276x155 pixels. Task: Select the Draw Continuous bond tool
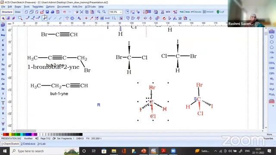pyautogui.click(x=33, y=18)
